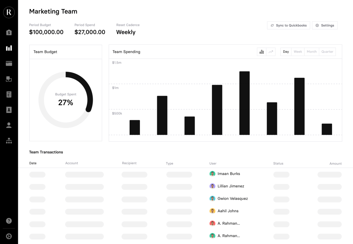The image size is (353, 244).
Task: Open the Settings button at top right
Action: pos(325,25)
